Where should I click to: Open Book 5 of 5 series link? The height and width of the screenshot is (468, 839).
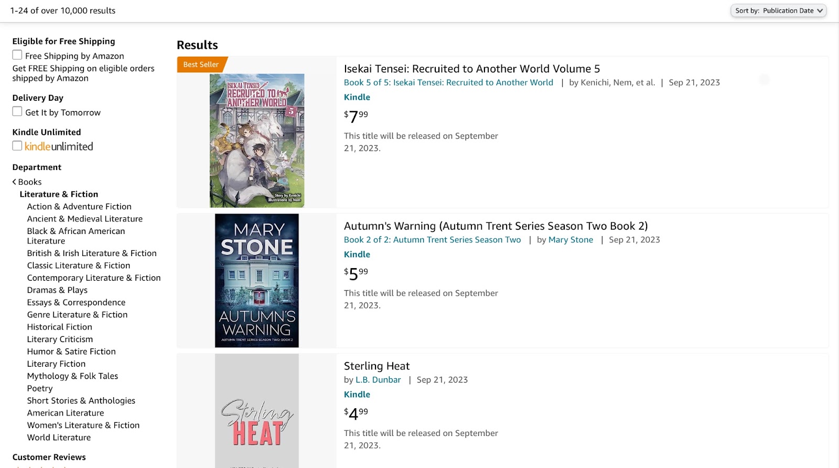pos(448,82)
